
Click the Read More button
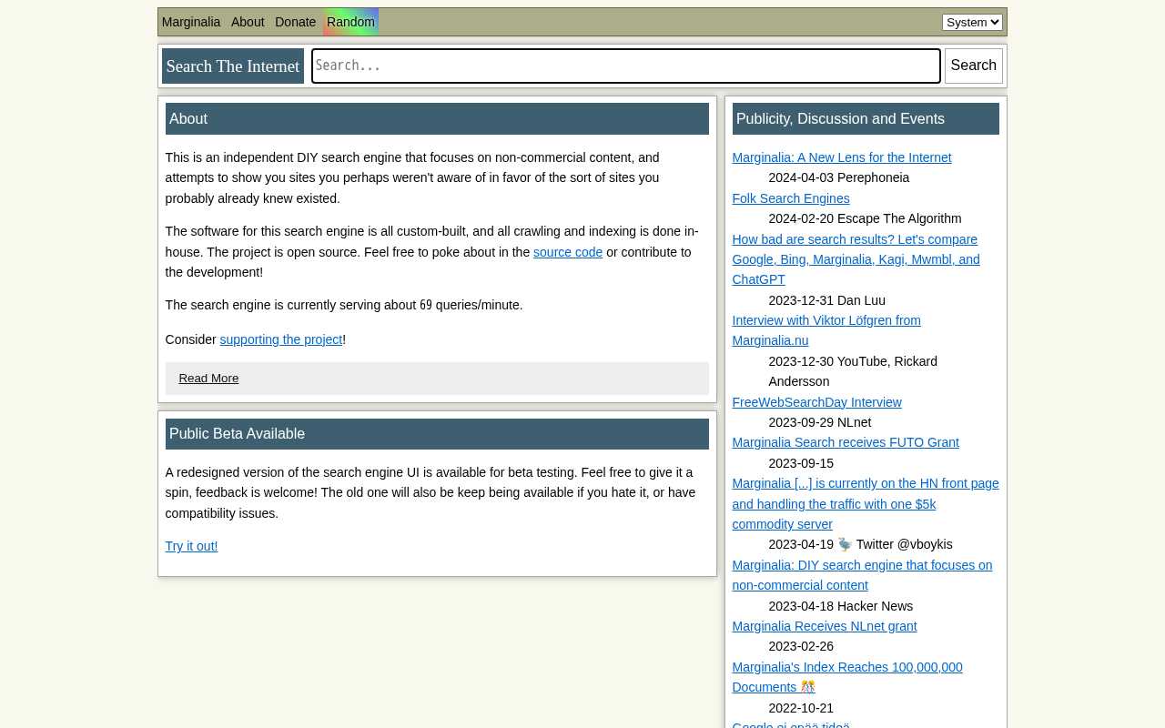click(x=208, y=378)
